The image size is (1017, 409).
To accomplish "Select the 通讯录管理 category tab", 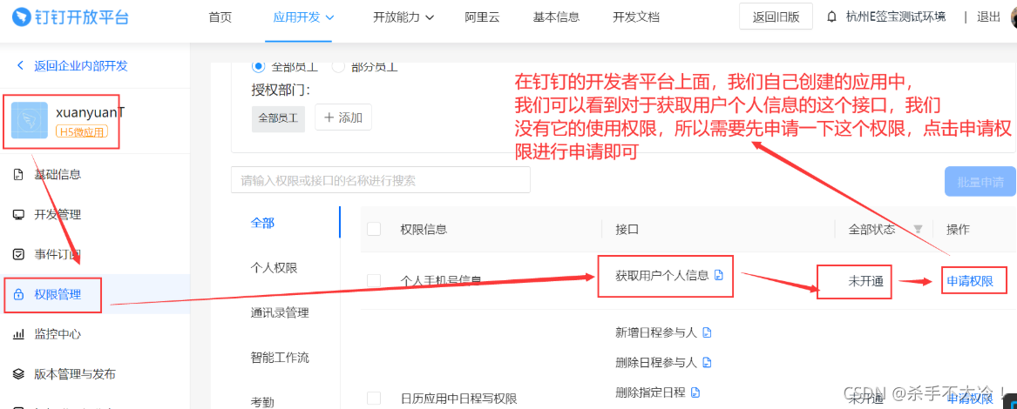I will point(281,313).
